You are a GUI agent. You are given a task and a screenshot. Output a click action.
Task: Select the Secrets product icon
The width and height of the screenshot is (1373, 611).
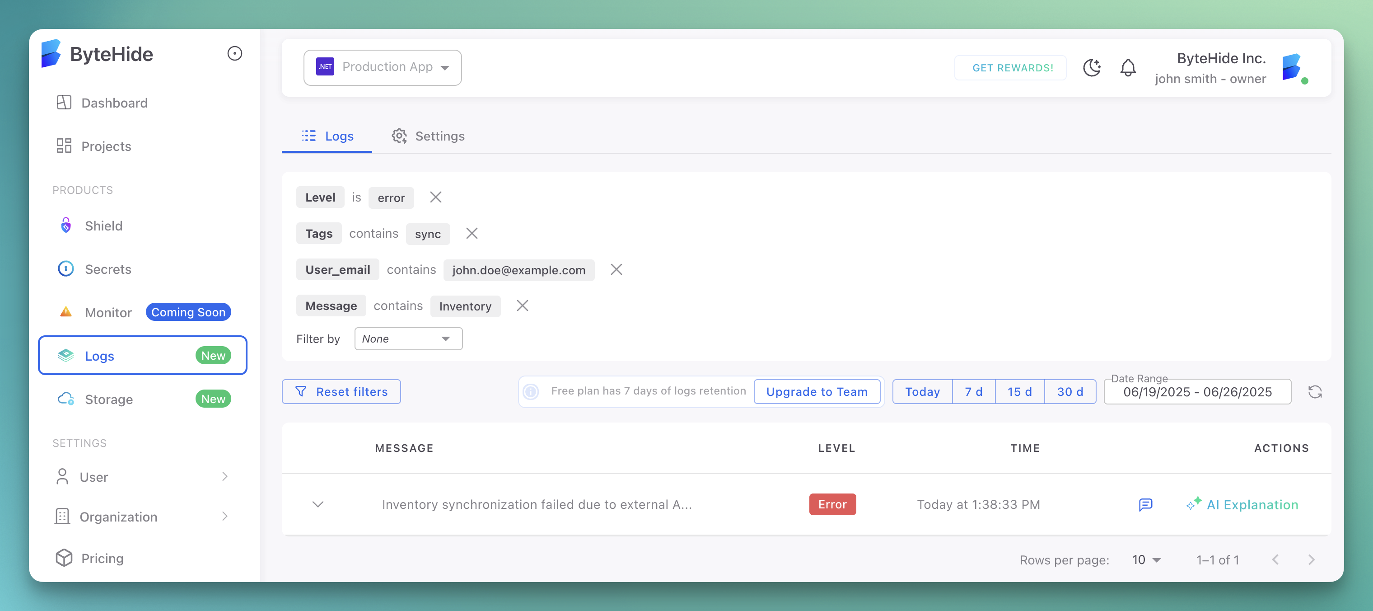[65, 269]
